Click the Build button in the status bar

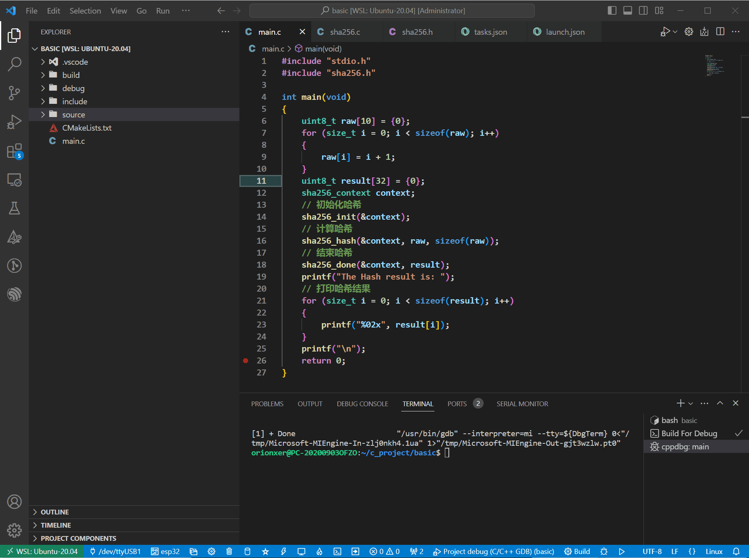click(x=577, y=552)
